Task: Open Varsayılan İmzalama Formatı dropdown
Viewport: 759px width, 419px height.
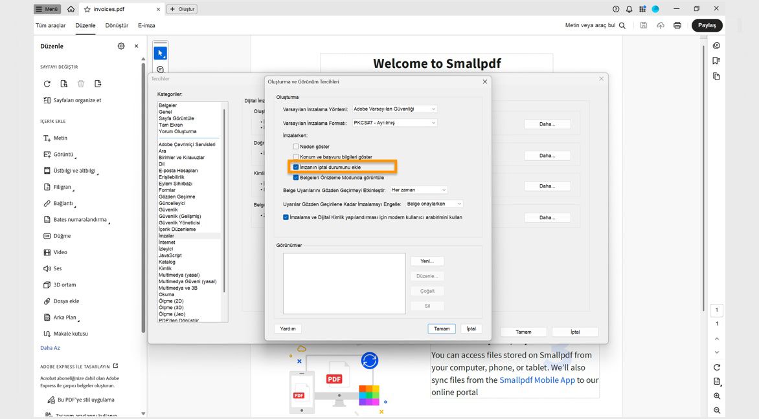Action: 394,123
